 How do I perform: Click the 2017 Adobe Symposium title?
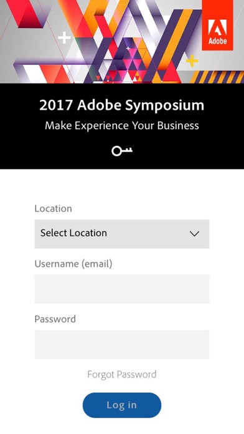122,105
